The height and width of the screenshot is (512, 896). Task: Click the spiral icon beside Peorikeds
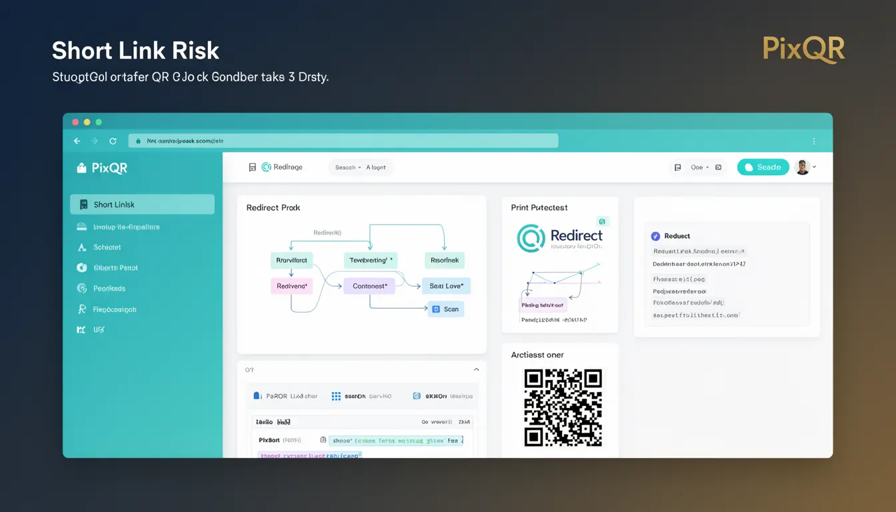pyautogui.click(x=82, y=289)
